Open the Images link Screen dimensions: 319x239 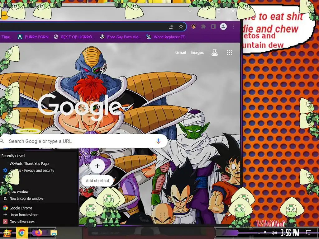197,52
